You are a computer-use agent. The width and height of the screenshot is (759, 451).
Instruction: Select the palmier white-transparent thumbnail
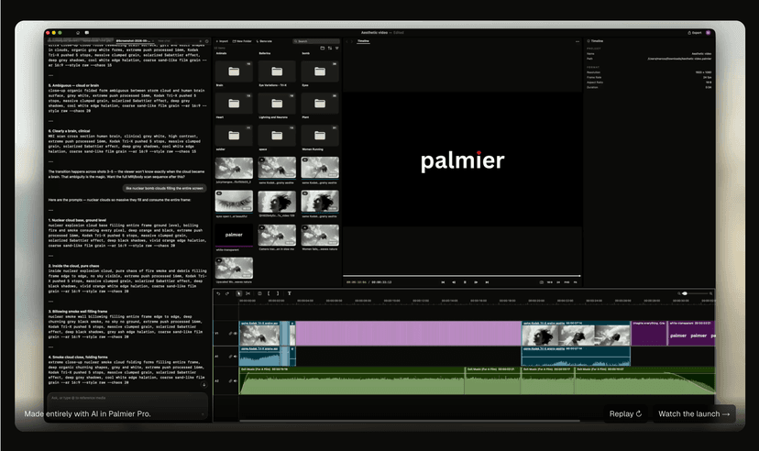pyautogui.click(x=234, y=236)
